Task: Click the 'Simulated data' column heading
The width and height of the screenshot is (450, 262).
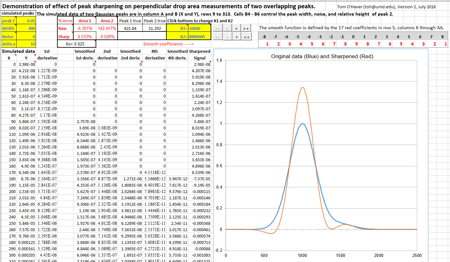Action: 18,51
